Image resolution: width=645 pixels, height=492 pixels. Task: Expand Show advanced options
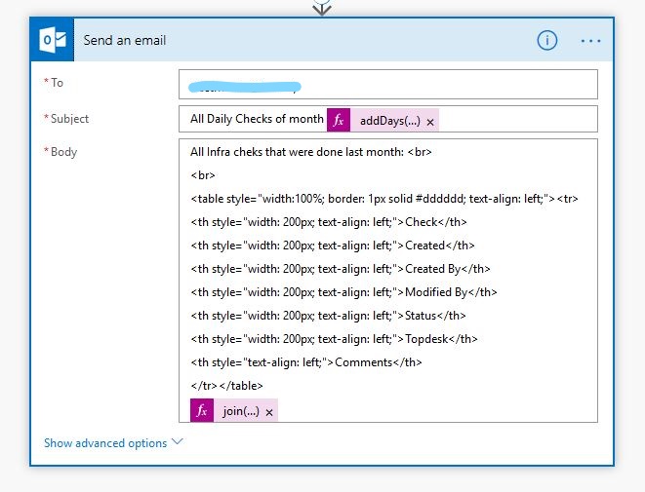coord(105,443)
